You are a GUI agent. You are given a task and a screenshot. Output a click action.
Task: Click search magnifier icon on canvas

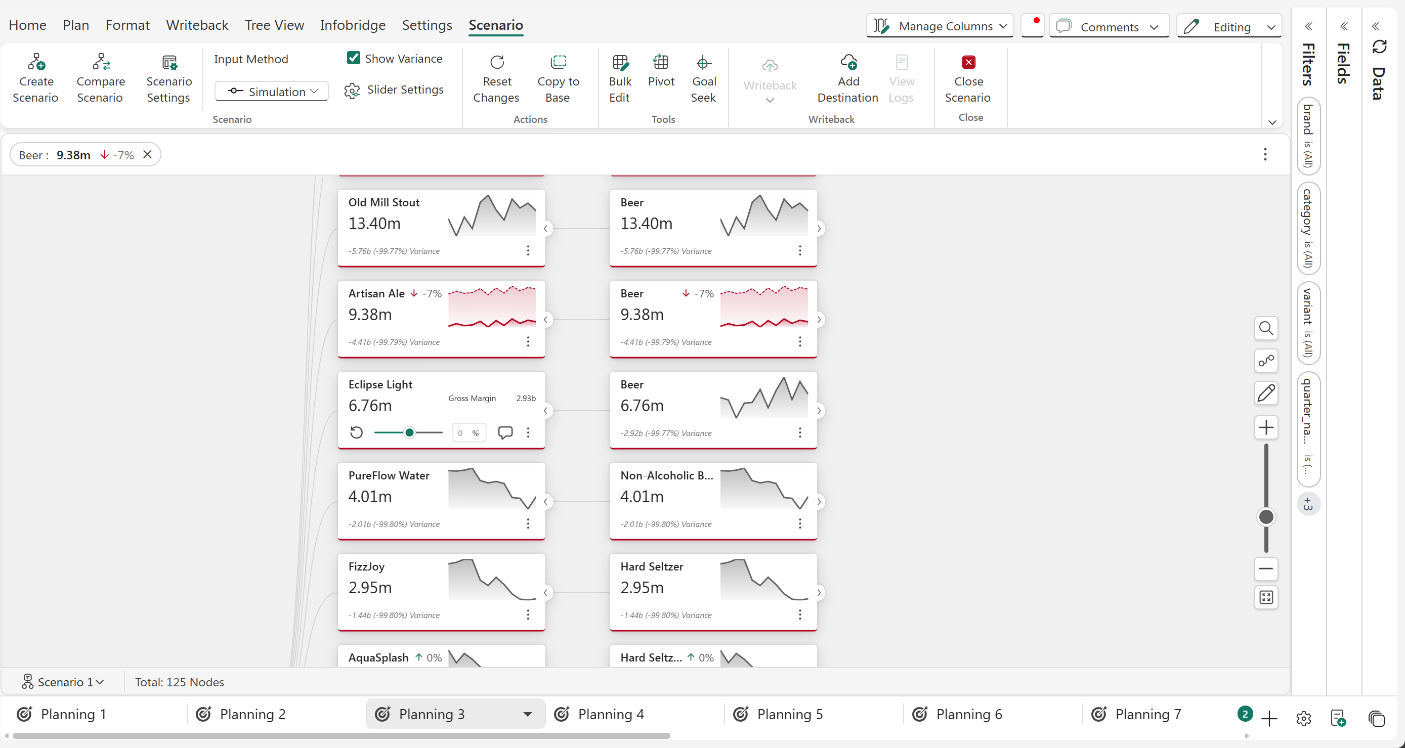click(x=1265, y=328)
